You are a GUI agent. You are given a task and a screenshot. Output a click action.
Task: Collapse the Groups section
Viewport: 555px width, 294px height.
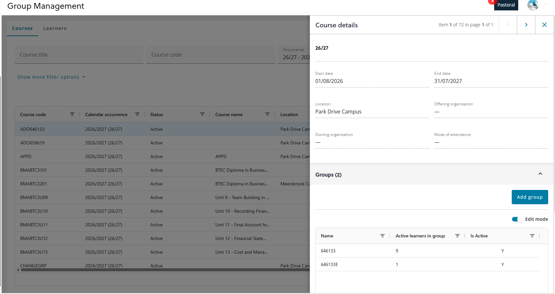coord(540,174)
